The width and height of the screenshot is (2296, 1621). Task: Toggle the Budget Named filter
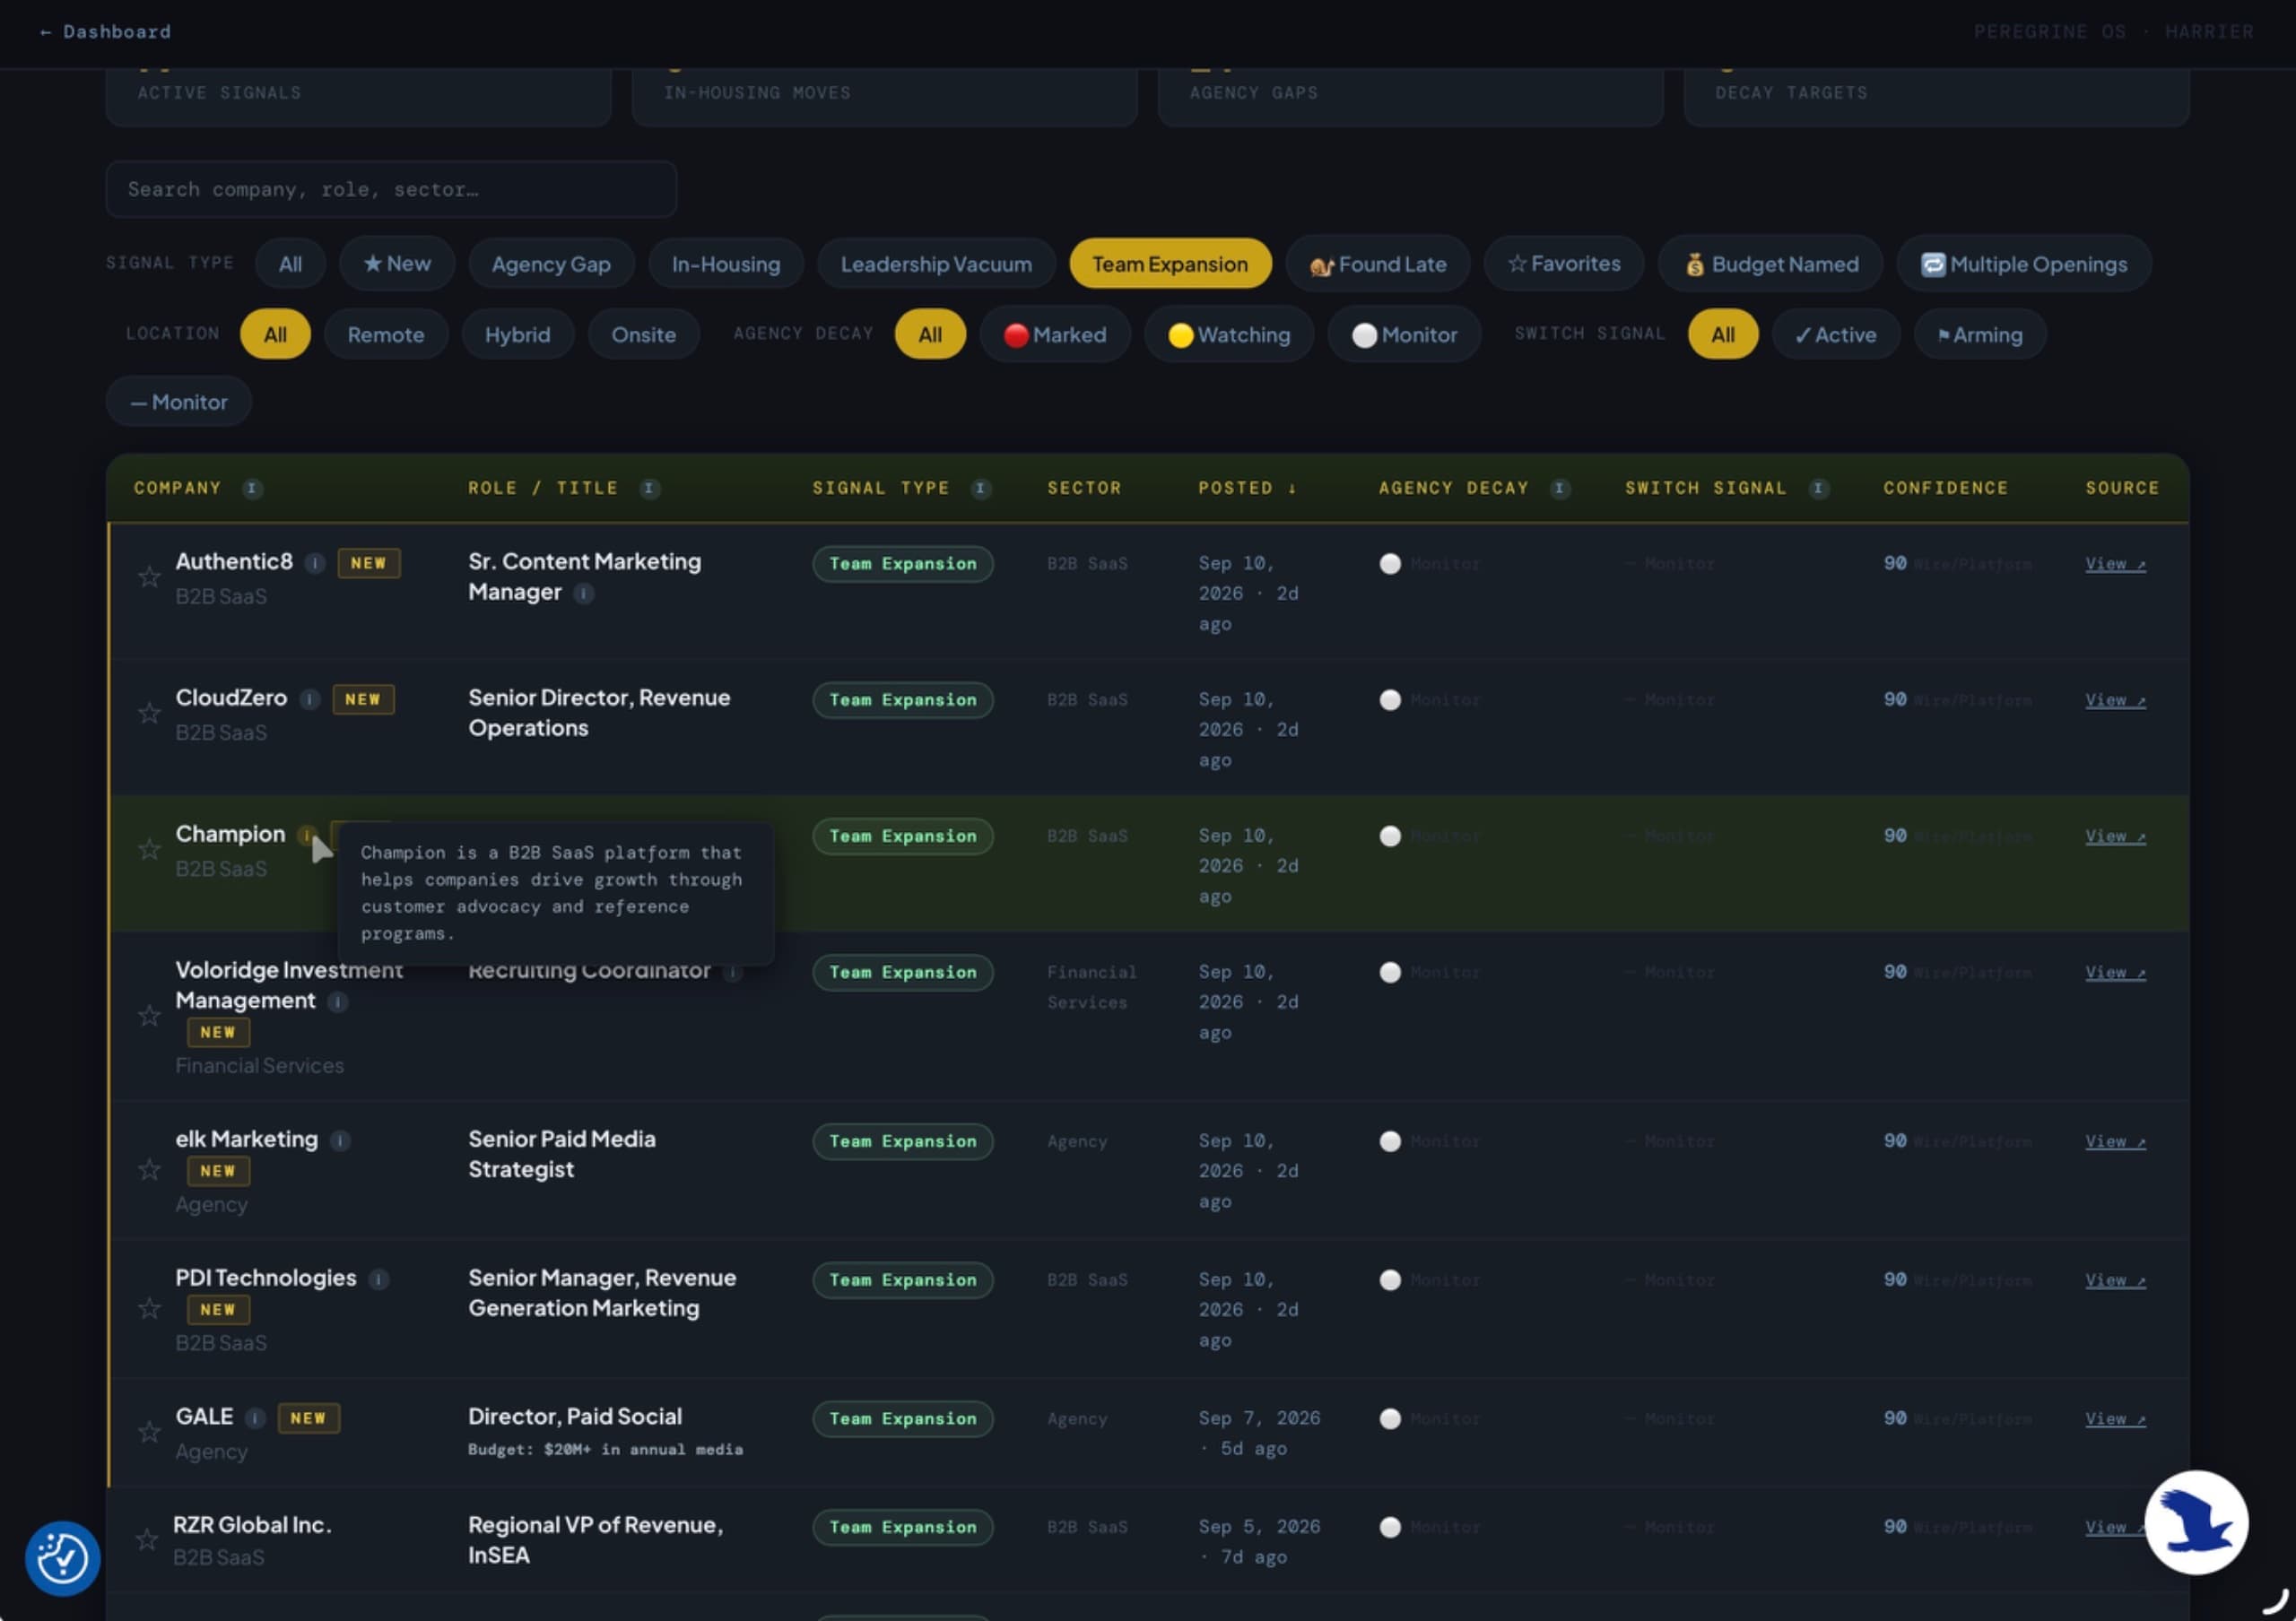(1771, 264)
